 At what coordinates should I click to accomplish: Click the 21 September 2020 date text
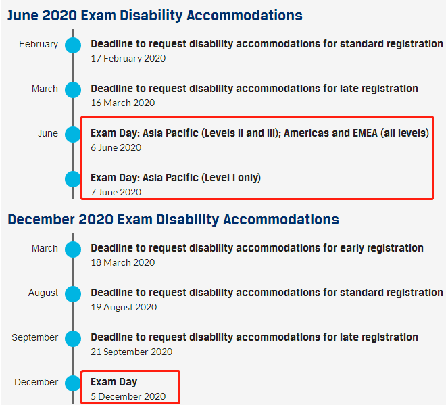coord(132,352)
